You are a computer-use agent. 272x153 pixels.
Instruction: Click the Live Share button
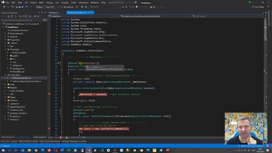(x=258, y=7)
